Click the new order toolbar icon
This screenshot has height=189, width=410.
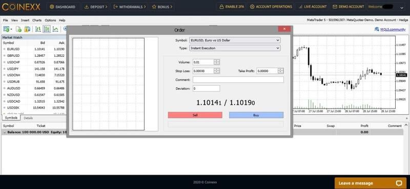(x=6, y=29)
